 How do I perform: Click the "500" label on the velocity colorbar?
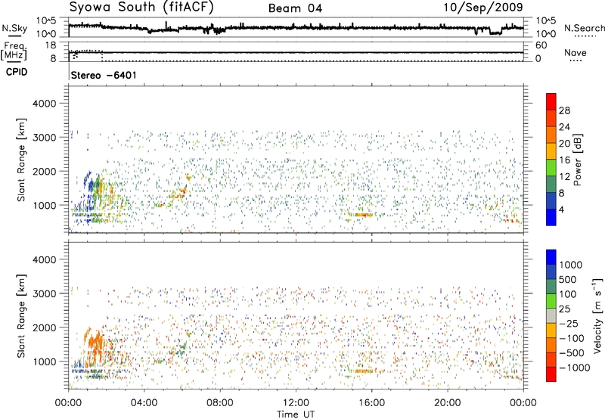tap(568, 280)
